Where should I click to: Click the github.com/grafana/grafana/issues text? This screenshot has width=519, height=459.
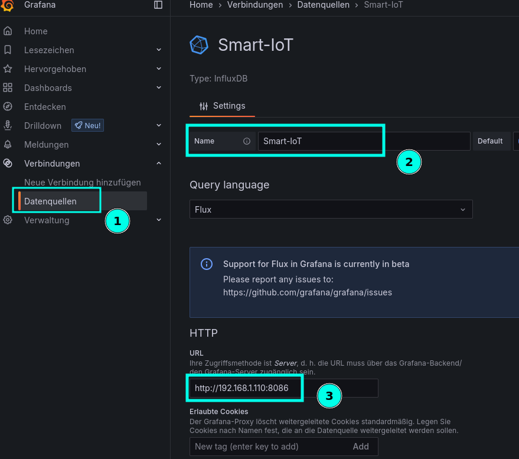[308, 292]
